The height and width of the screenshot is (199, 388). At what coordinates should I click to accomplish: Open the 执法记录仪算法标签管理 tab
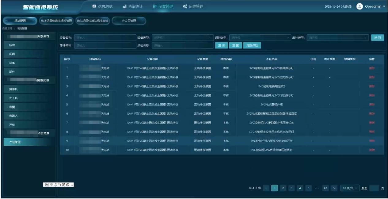pos(56,21)
